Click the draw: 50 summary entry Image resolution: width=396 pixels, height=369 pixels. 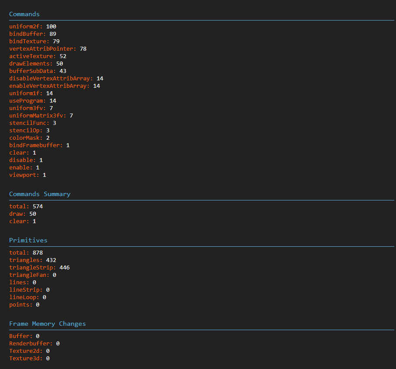22,214
